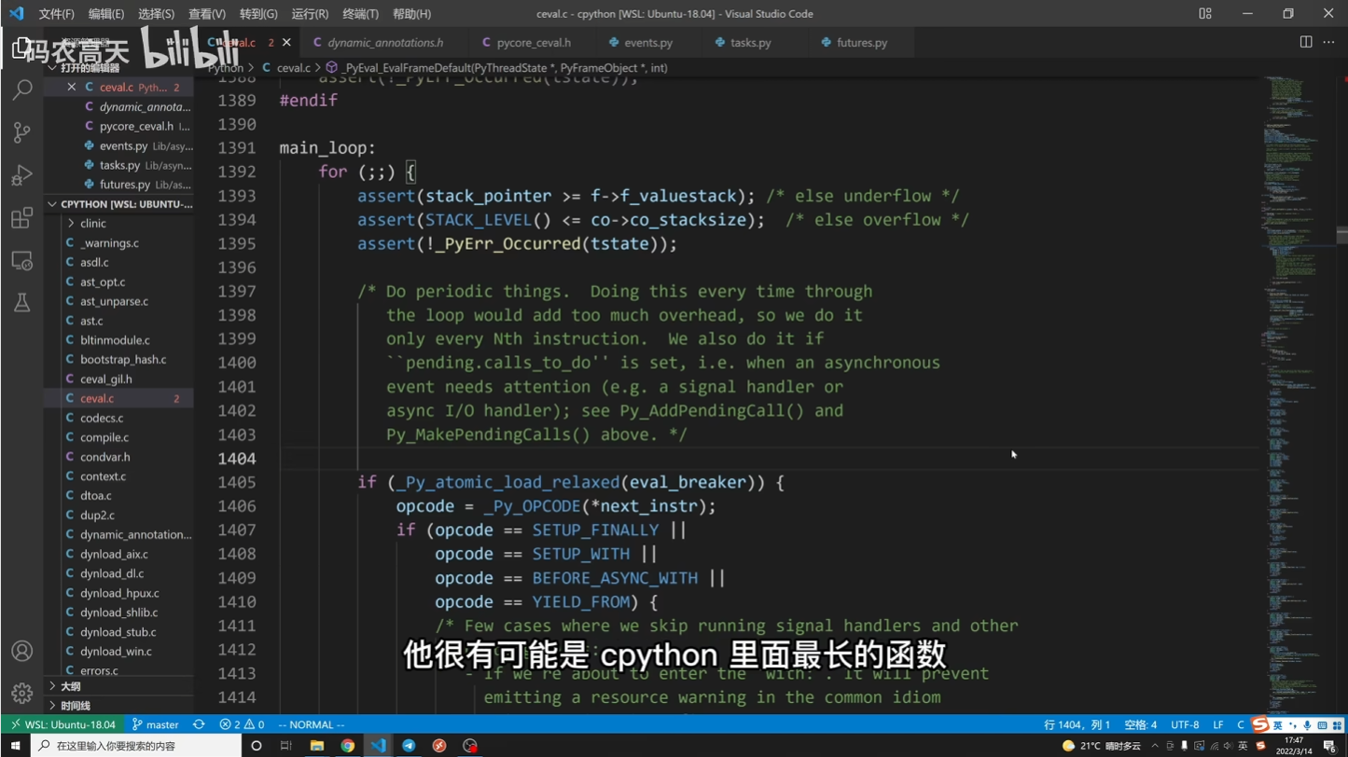Switch to the events.py tab
Image resolution: width=1348 pixels, height=757 pixels.
647,43
